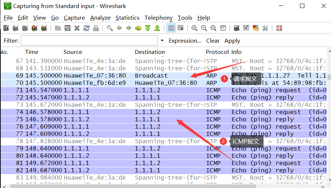The image size is (331, 188).
Task: Click the packet list scroll-up arrow
Action: pyautogui.click(x=329, y=51)
